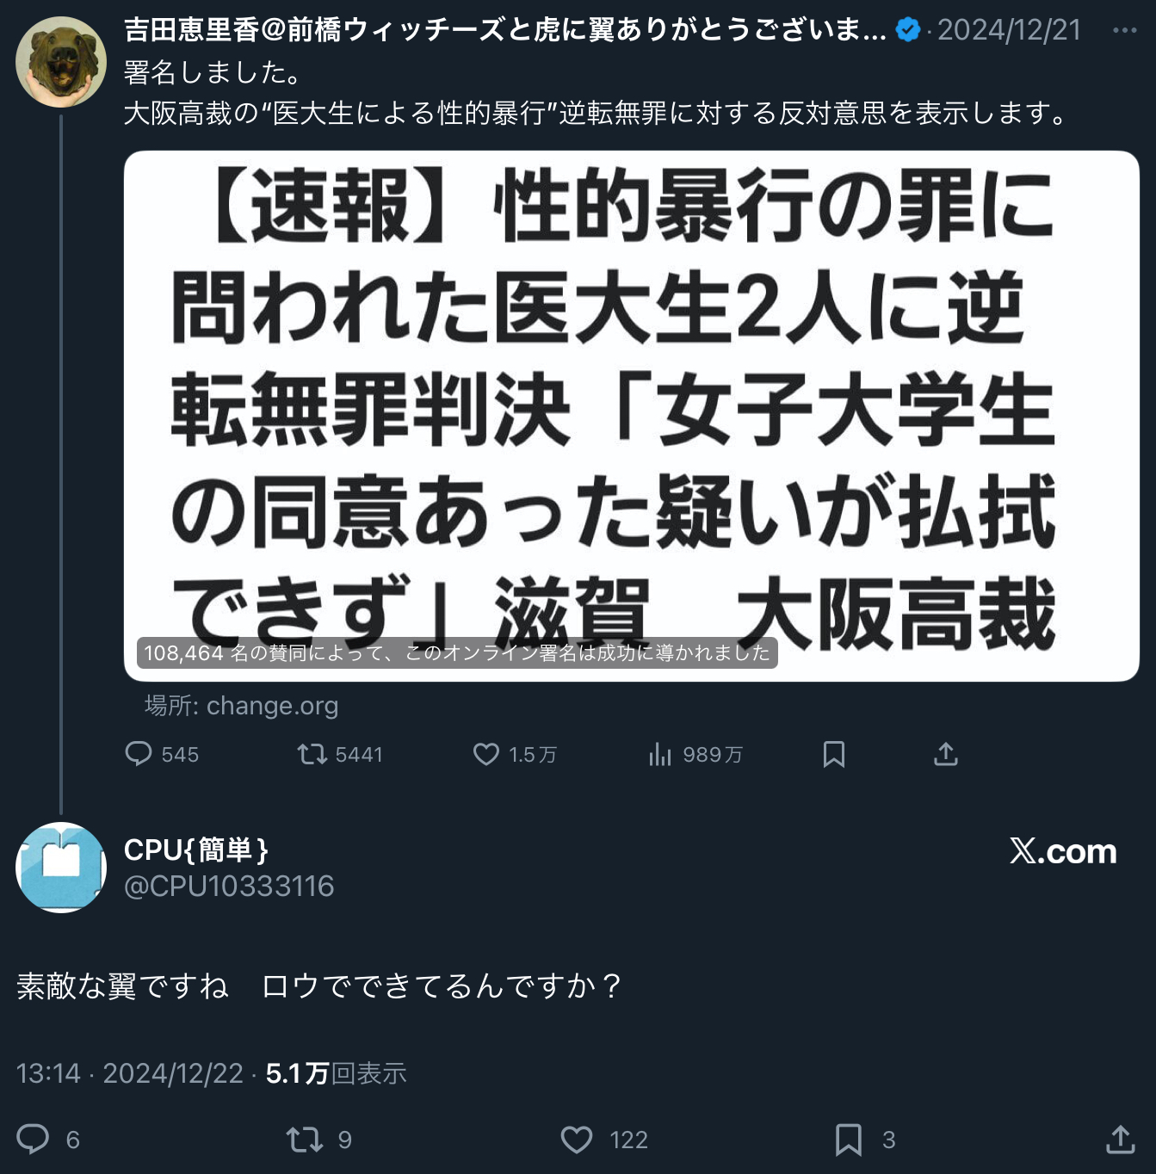The width and height of the screenshot is (1156, 1174).
Task: Reply to the CPU{簡単} post
Action: coord(34,1139)
